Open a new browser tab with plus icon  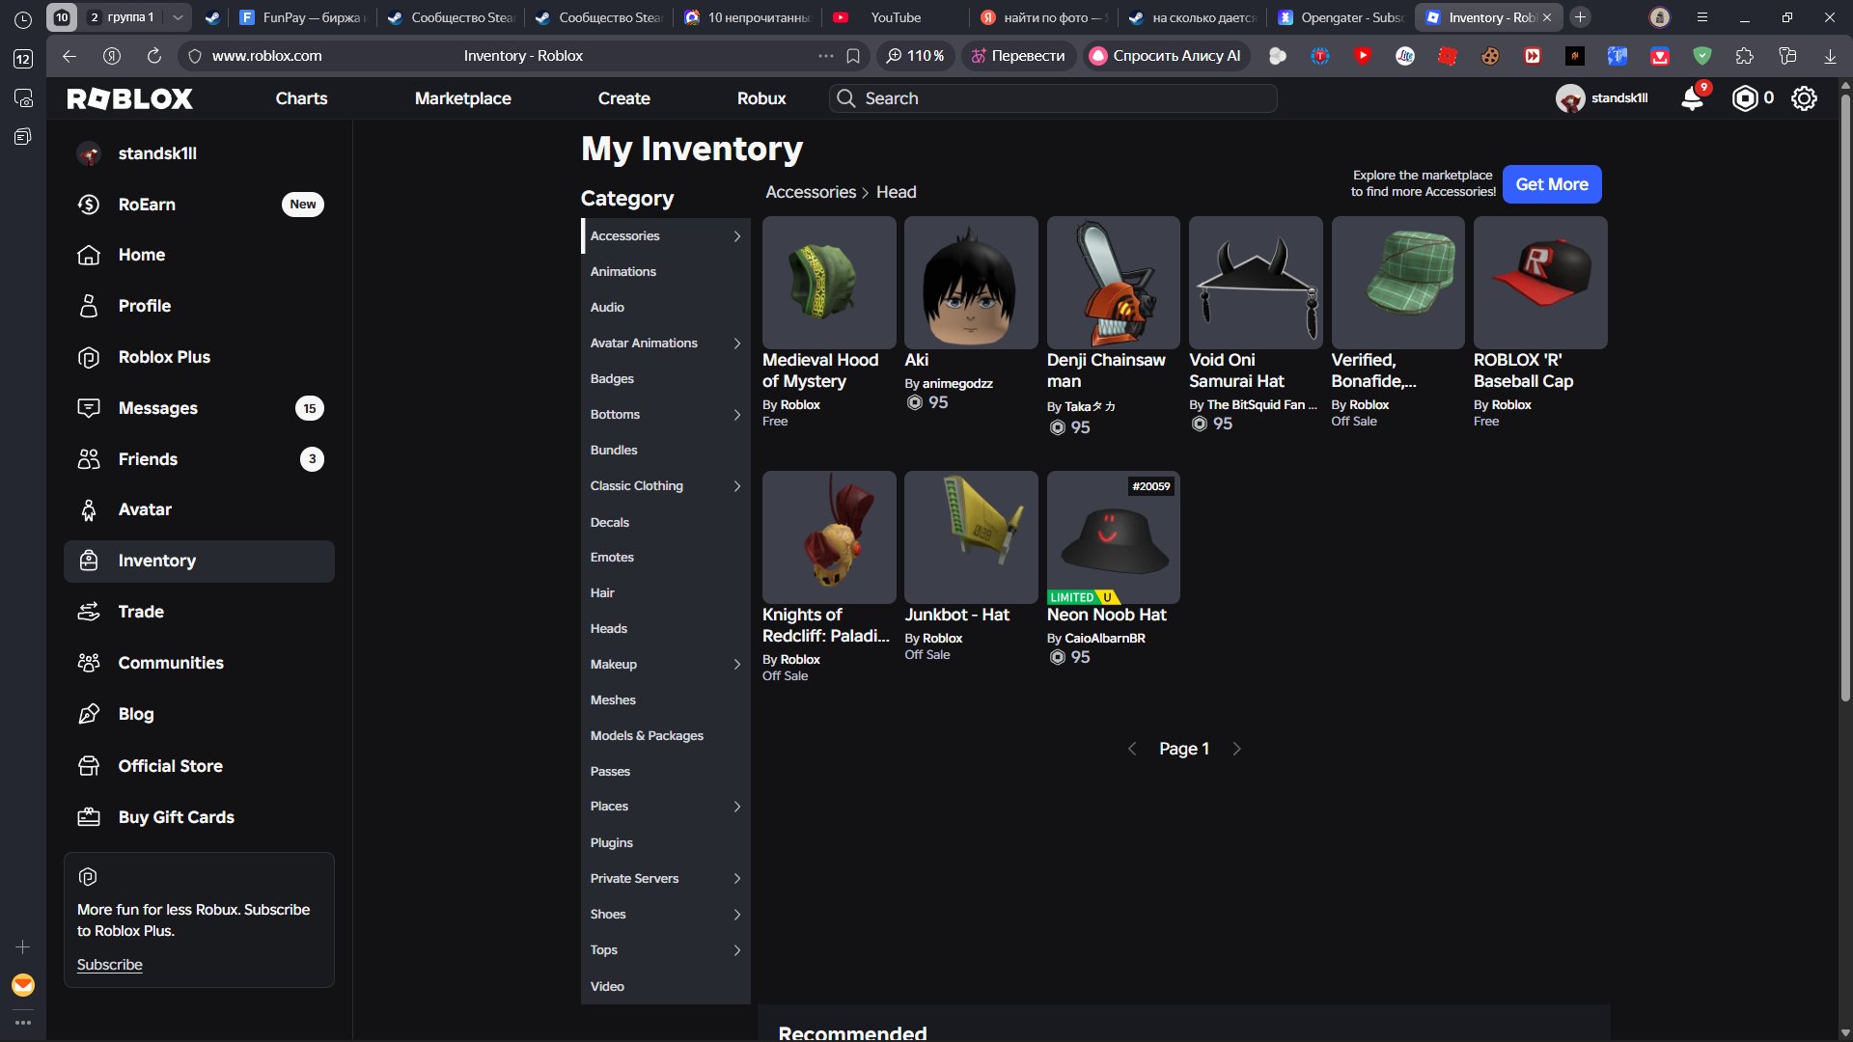point(1580,17)
